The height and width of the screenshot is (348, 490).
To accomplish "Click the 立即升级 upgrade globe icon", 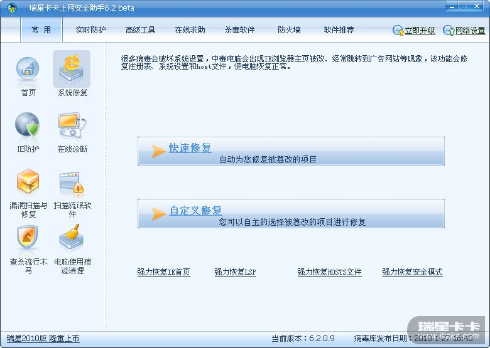I will pyautogui.click(x=398, y=30).
